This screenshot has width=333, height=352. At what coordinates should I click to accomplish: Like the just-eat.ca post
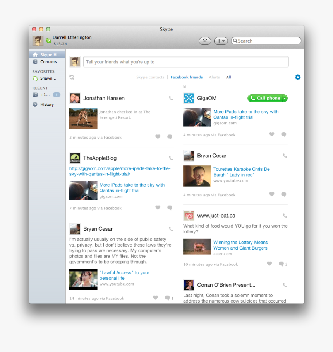269,264
